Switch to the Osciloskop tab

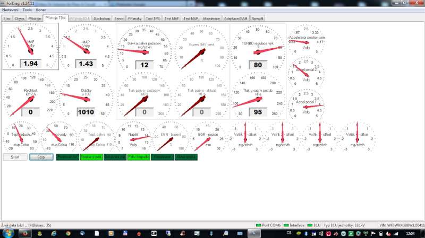(x=101, y=19)
